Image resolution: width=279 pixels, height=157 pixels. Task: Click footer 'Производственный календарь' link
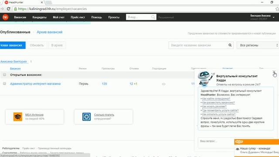coord(54,148)
